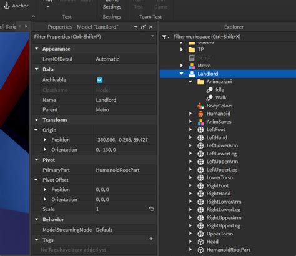Image resolution: width=296 pixels, height=256 pixels.
Task: Add a new tag with plus icon
Action: [x=151, y=239]
